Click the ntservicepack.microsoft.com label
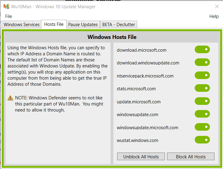 tap(145, 76)
